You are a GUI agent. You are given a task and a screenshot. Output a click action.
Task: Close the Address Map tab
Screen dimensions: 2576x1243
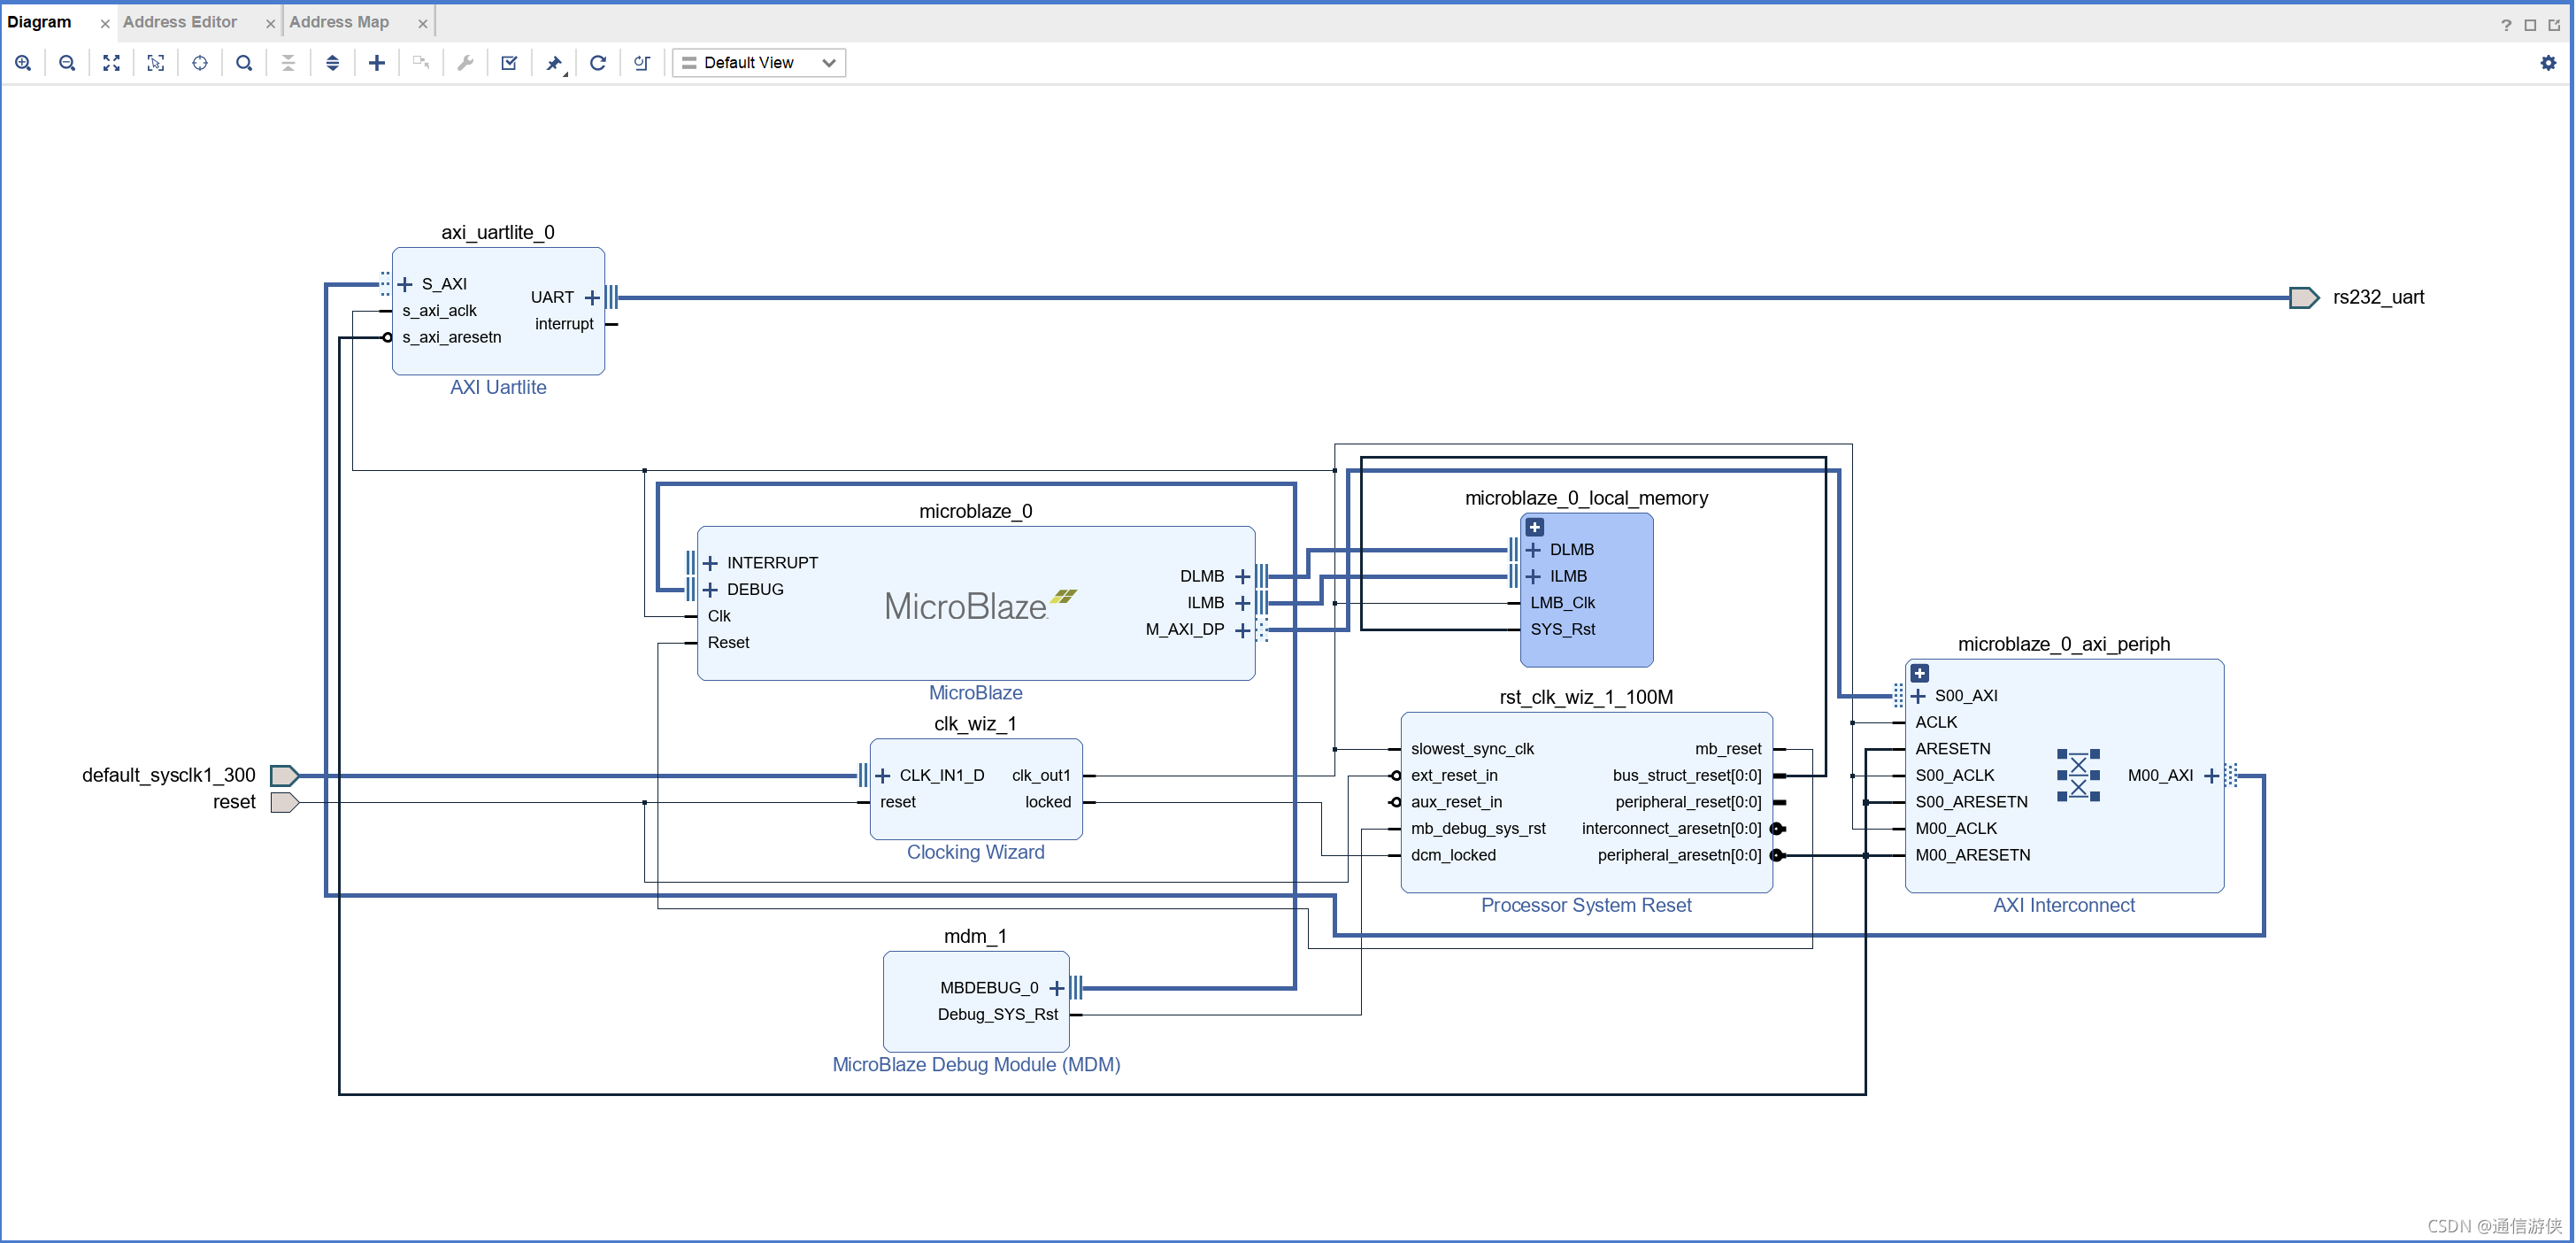pos(423,23)
